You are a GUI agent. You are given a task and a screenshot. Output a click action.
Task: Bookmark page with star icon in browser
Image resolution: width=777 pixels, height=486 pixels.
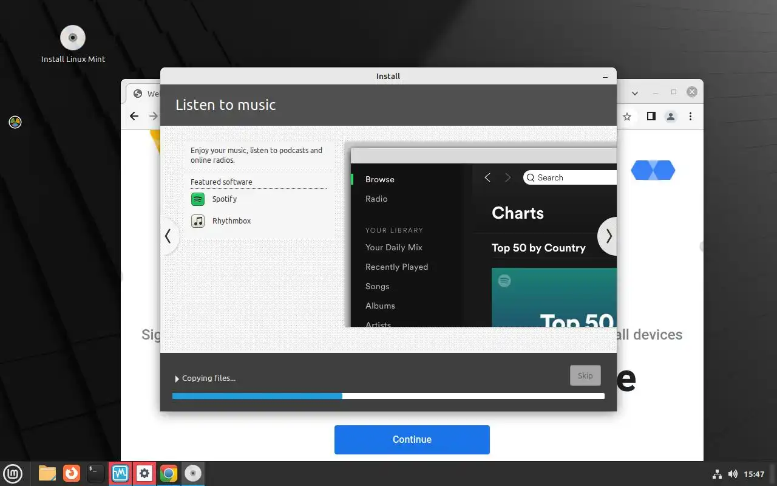(627, 116)
